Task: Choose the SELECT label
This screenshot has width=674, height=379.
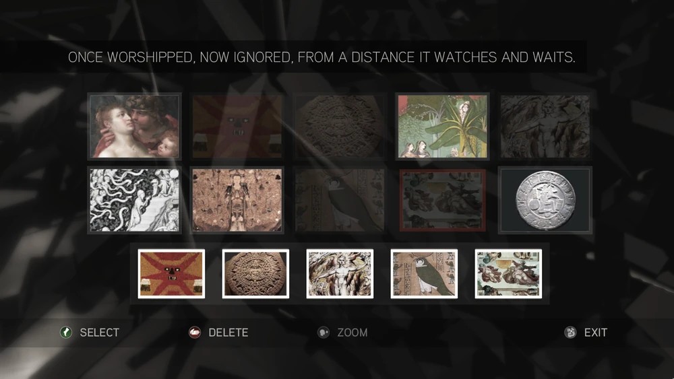Action: 99,333
